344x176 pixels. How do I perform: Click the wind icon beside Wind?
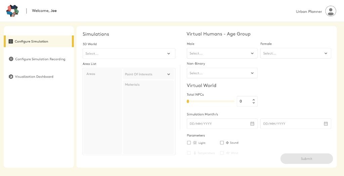point(228,153)
